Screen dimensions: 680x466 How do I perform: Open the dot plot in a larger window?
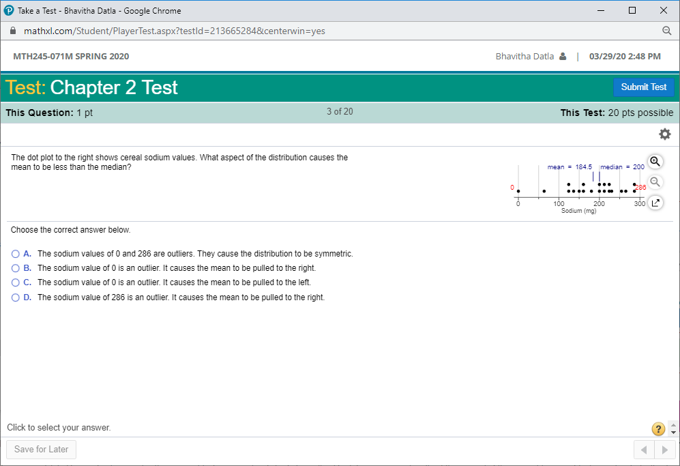655,202
